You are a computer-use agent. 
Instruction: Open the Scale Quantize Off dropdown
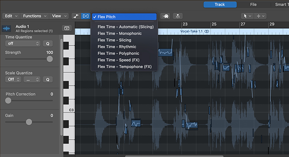(13, 79)
